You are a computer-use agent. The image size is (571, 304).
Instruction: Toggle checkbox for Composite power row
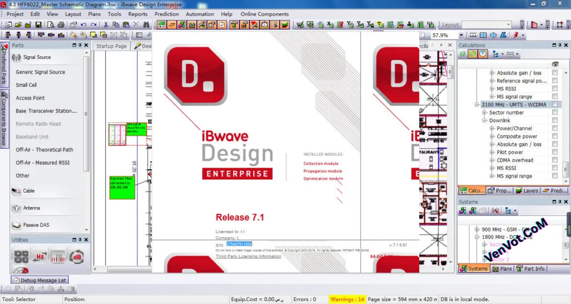[555, 136]
